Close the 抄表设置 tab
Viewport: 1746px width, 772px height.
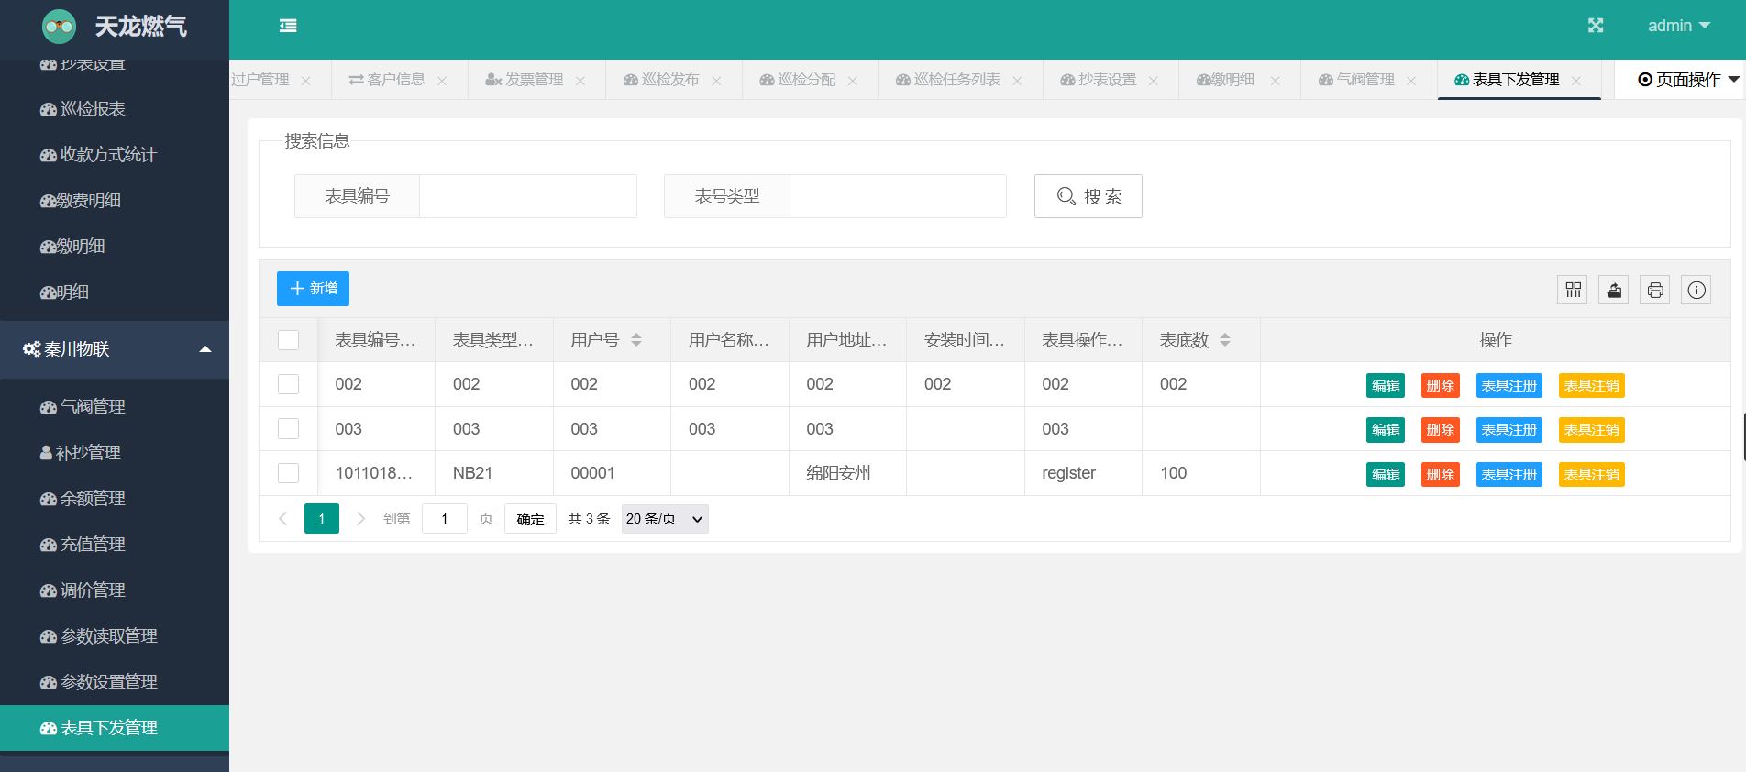point(1154,81)
